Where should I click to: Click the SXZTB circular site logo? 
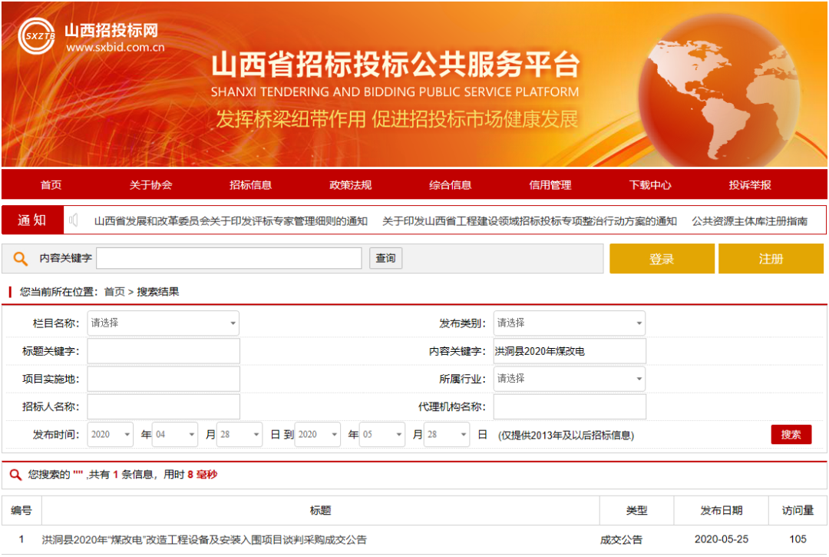(37, 36)
